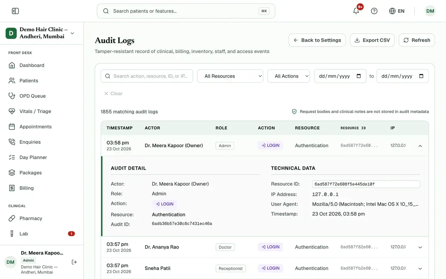Viewport: 446px width, 279px height.
Task: Collapse the Dr. Meera Kapoor log row
Action: tap(420, 146)
